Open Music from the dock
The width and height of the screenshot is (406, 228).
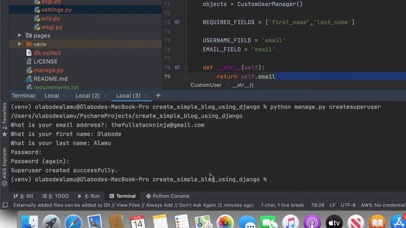(x=291, y=222)
